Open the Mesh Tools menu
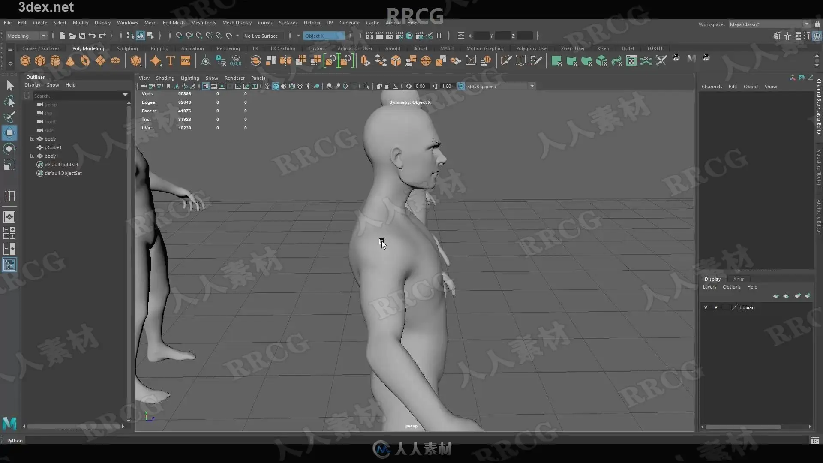823x463 pixels. (203, 23)
